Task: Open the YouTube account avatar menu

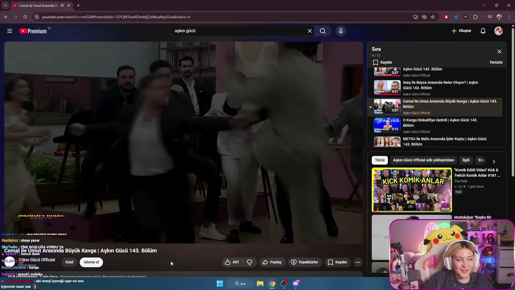Action: click(x=499, y=31)
